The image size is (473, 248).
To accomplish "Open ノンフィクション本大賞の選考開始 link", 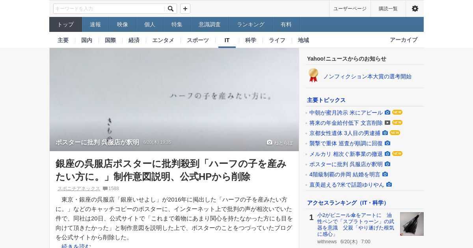I will tap(367, 76).
